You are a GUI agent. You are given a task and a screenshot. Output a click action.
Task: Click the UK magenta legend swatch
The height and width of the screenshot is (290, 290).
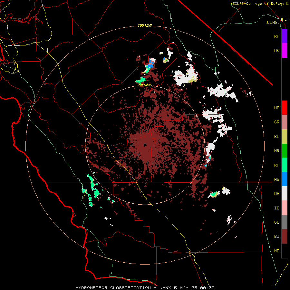285,51
